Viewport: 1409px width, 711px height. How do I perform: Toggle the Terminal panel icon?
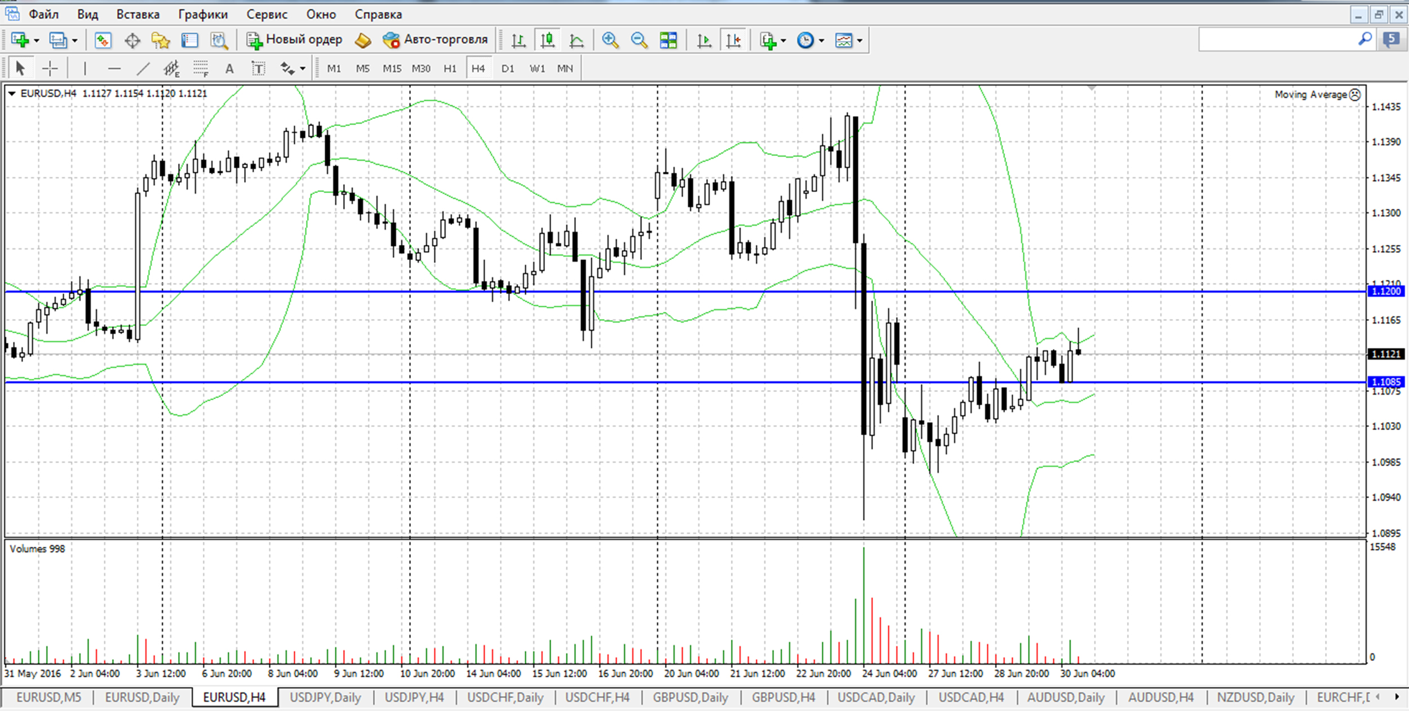(190, 41)
